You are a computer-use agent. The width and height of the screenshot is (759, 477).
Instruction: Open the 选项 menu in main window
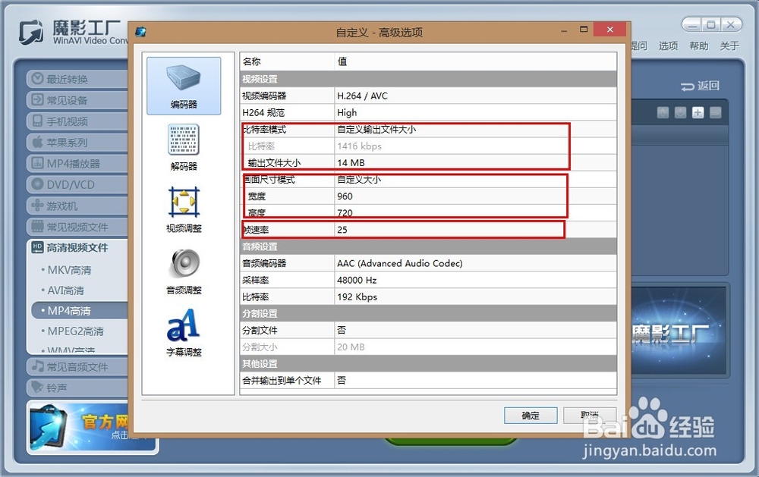[668, 46]
